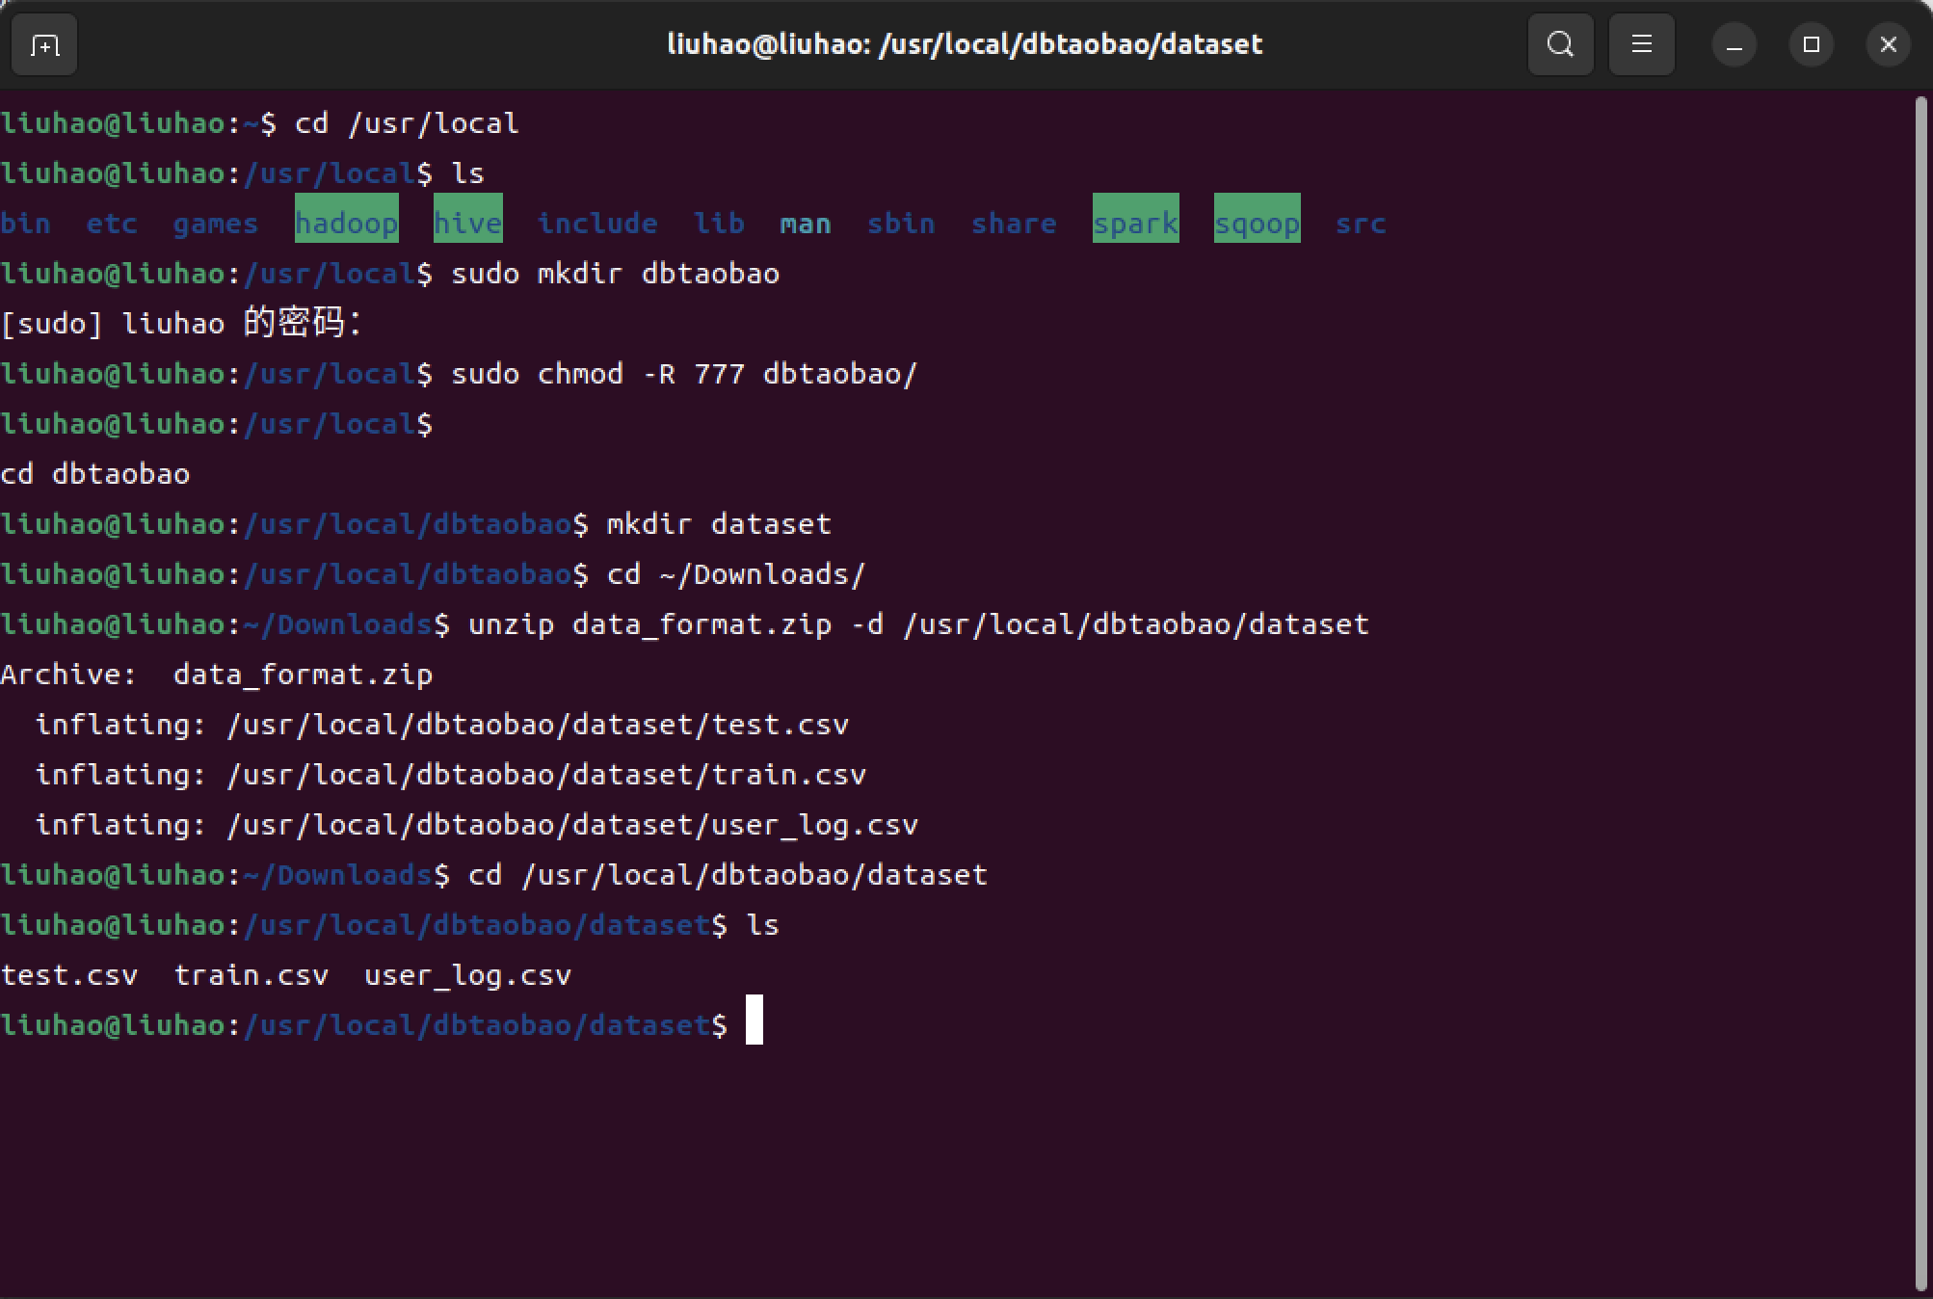Click the 'man' directory name
This screenshot has height=1299, width=1933.
[806, 224]
